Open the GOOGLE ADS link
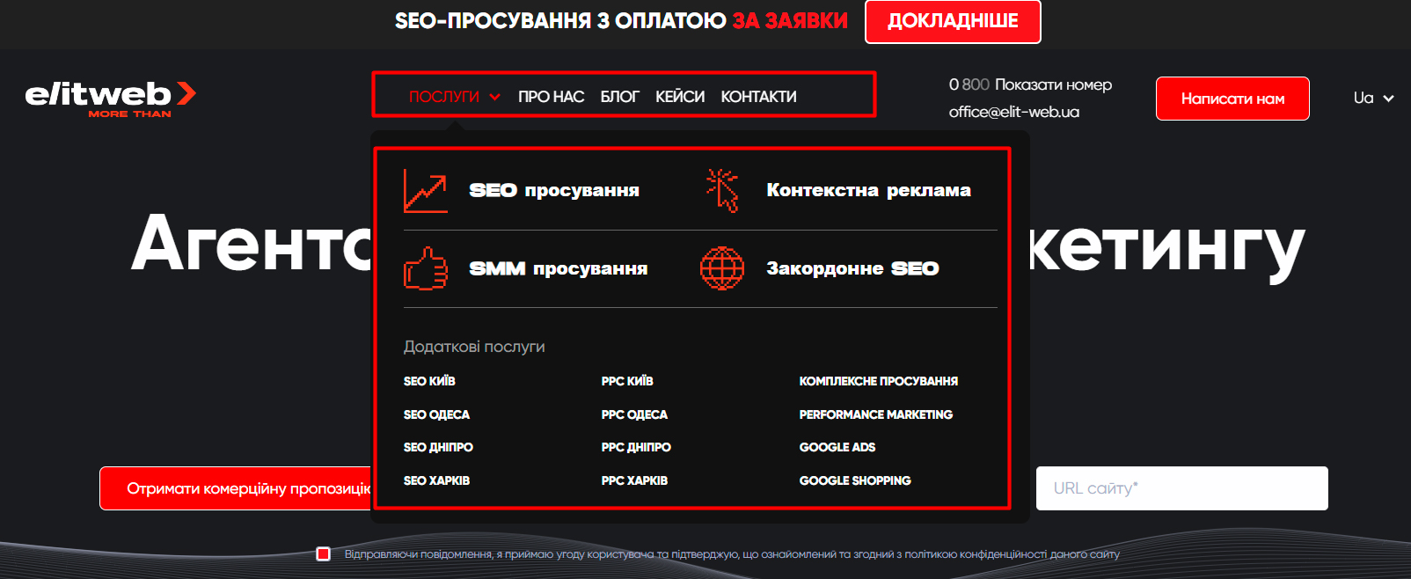 837,447
